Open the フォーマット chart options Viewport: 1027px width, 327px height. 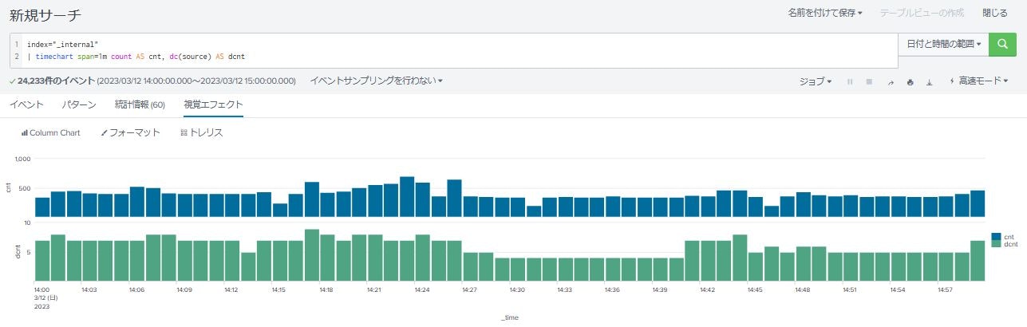click(x=131, y=133)
